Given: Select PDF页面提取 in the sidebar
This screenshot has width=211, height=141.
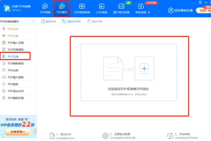Looking at the screenshot, I should [x=18, y=50].
